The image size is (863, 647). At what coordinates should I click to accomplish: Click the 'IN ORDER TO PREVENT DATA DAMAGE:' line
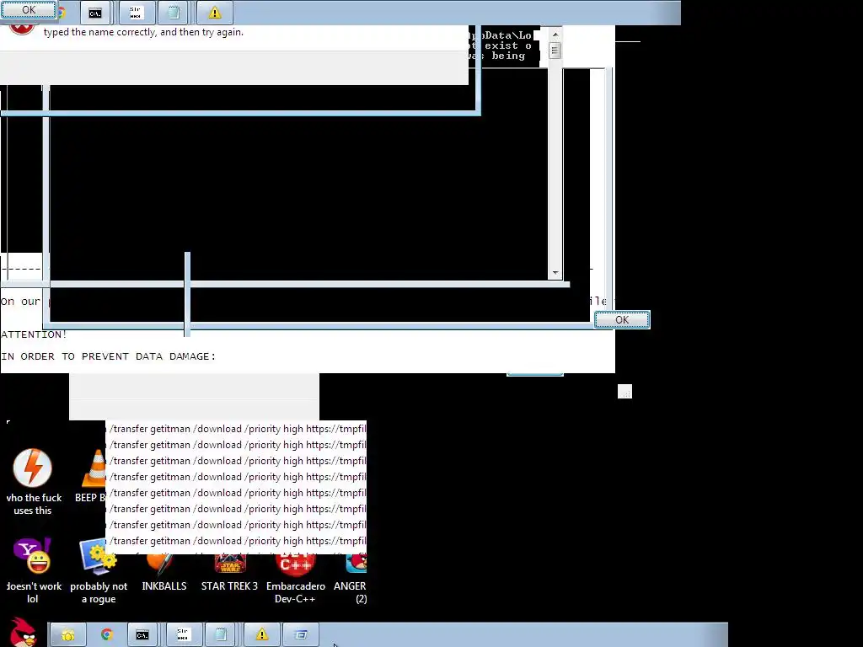pyautogui.click(x=109, y=356)
